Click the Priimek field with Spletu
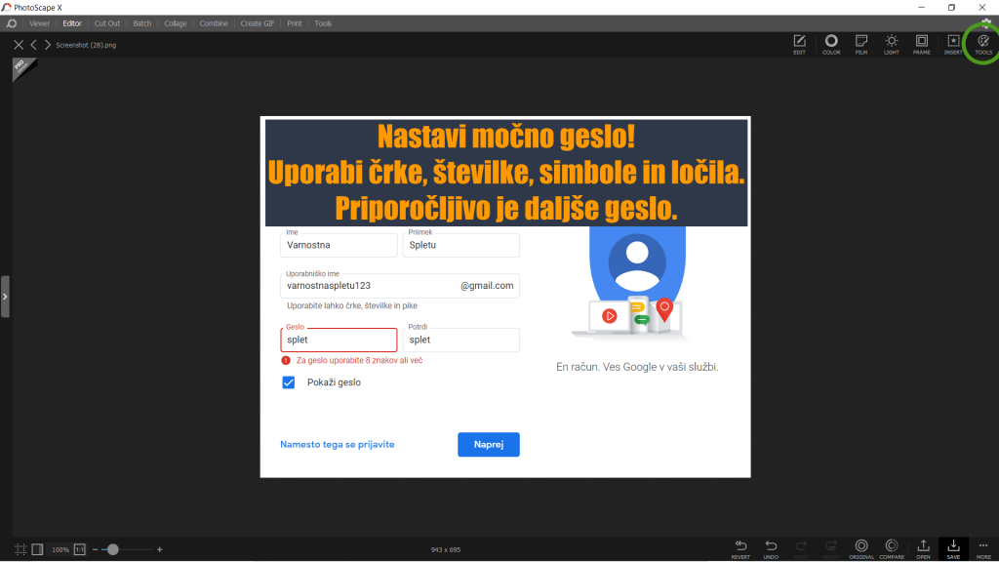This screenshot has width=999, height=562. pyautogui.click(x=461, y=245)
